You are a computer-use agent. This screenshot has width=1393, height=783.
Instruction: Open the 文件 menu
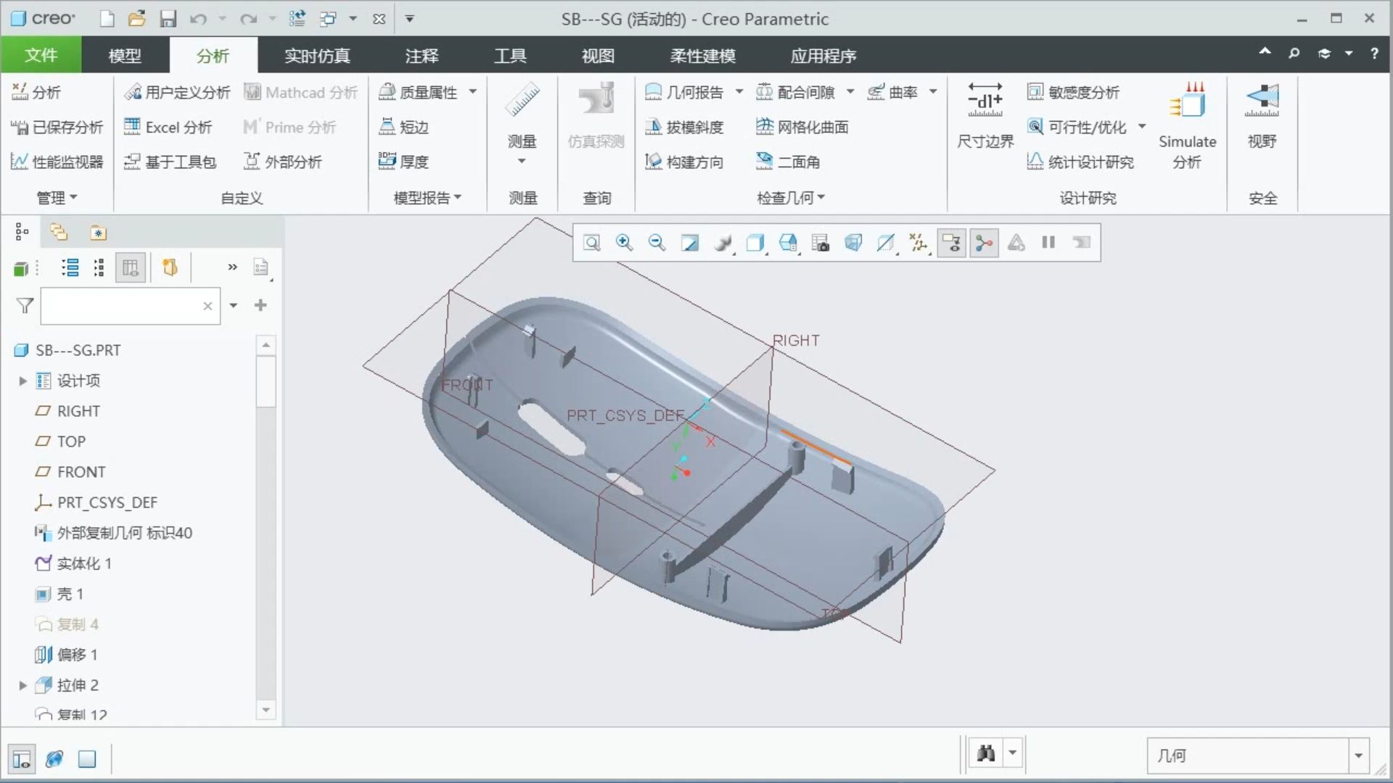[41, 55]
